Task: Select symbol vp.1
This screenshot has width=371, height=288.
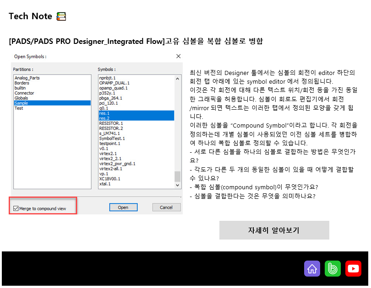Action: [x=136, y=174]
